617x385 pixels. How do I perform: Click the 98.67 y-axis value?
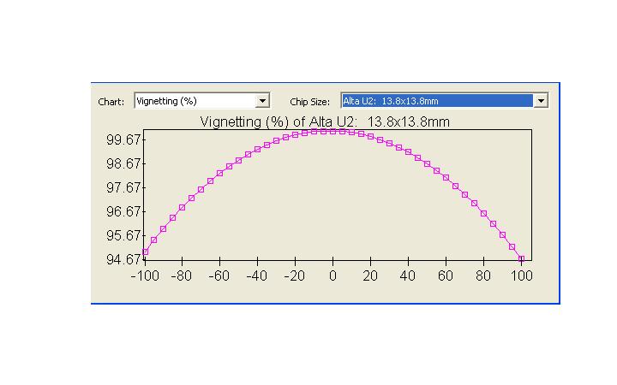pyautogui.click(x=123, y=163)
